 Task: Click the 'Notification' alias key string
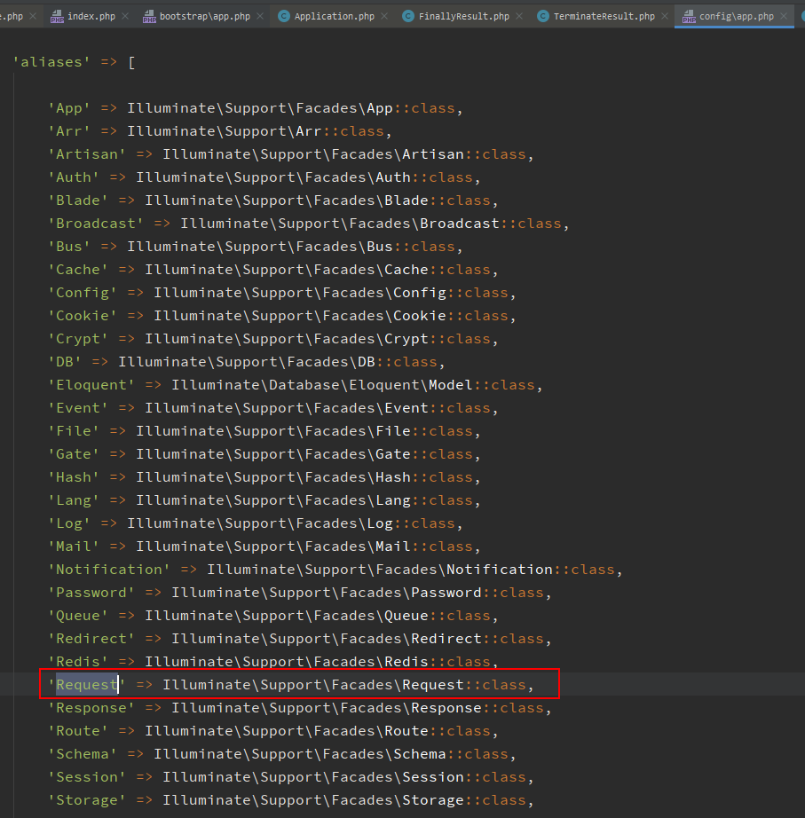pyautogui.click(x=109, y=570)
